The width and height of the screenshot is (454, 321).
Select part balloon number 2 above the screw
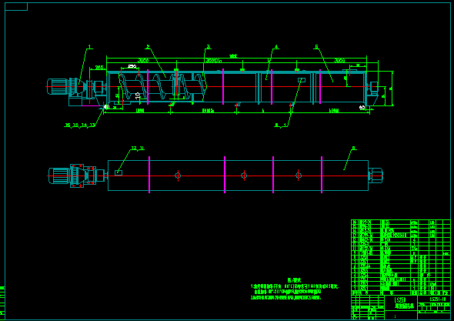[x=148, y=47]
